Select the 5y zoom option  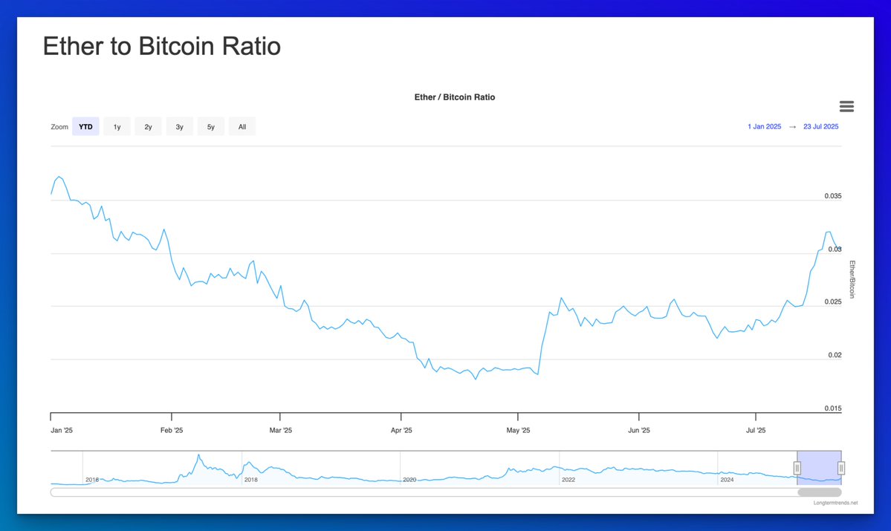[x=211, y=127]
